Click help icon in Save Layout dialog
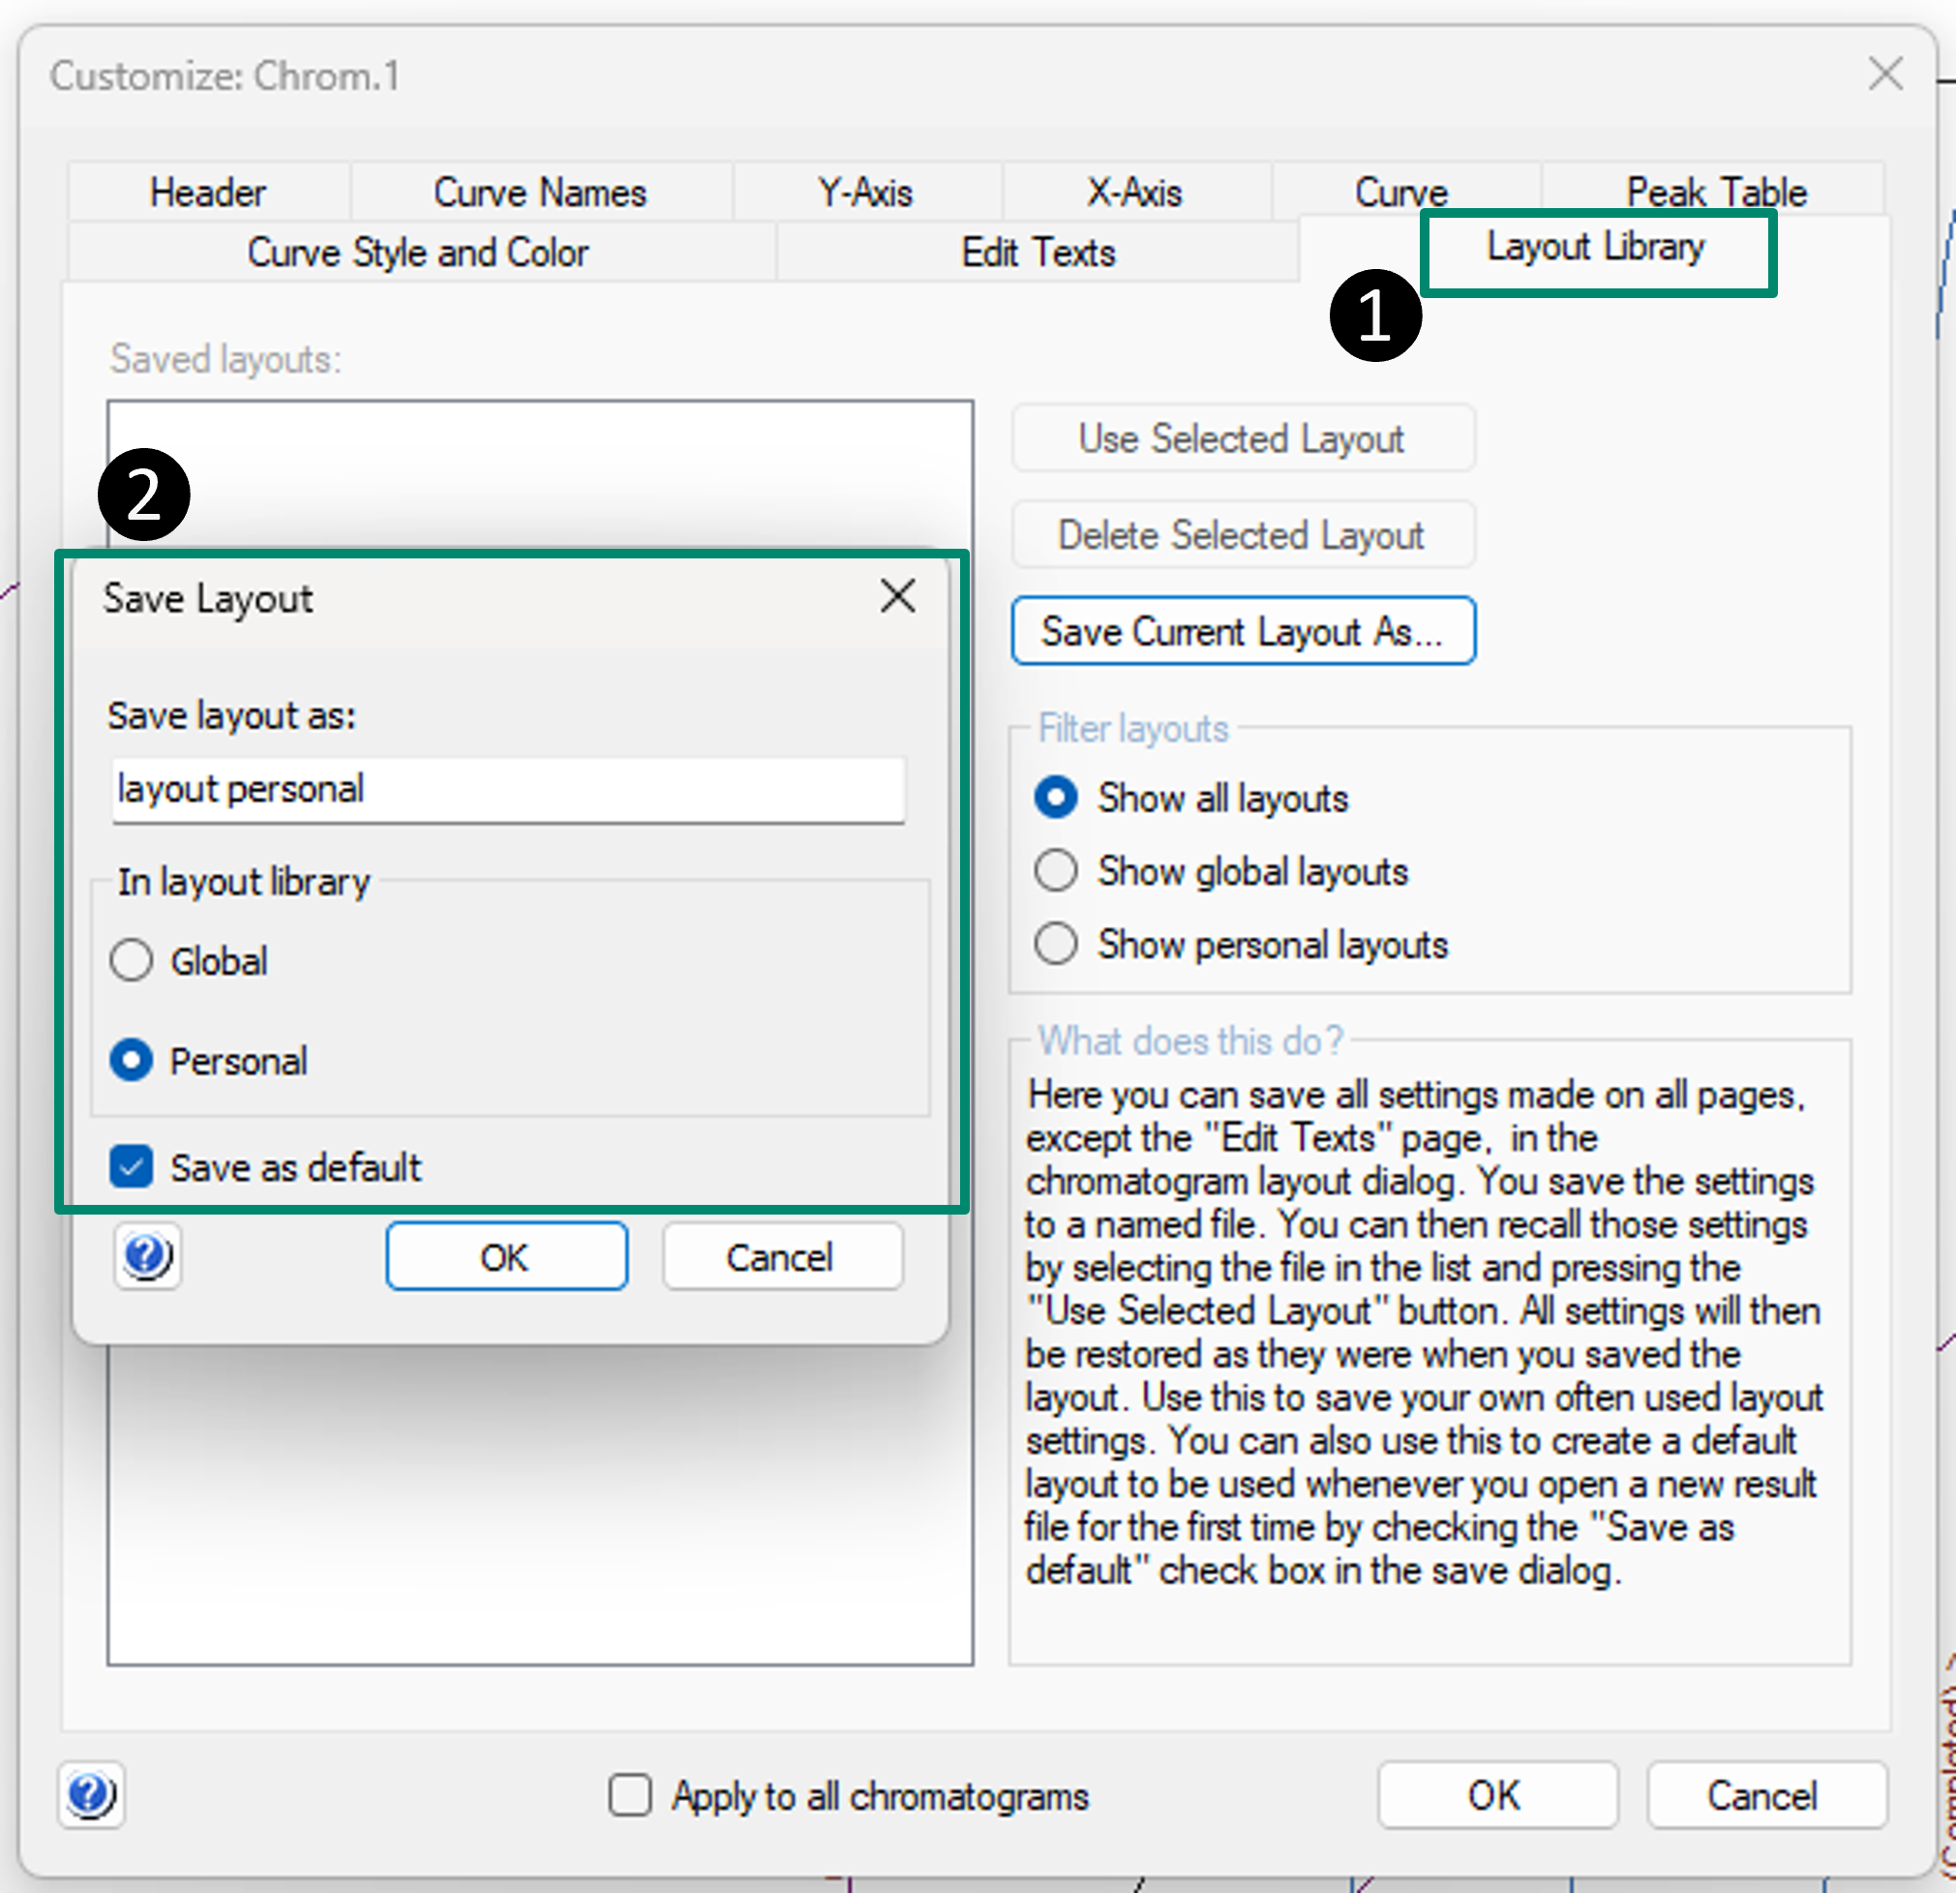The image size is (1956, 1893). coord(147,1255)
